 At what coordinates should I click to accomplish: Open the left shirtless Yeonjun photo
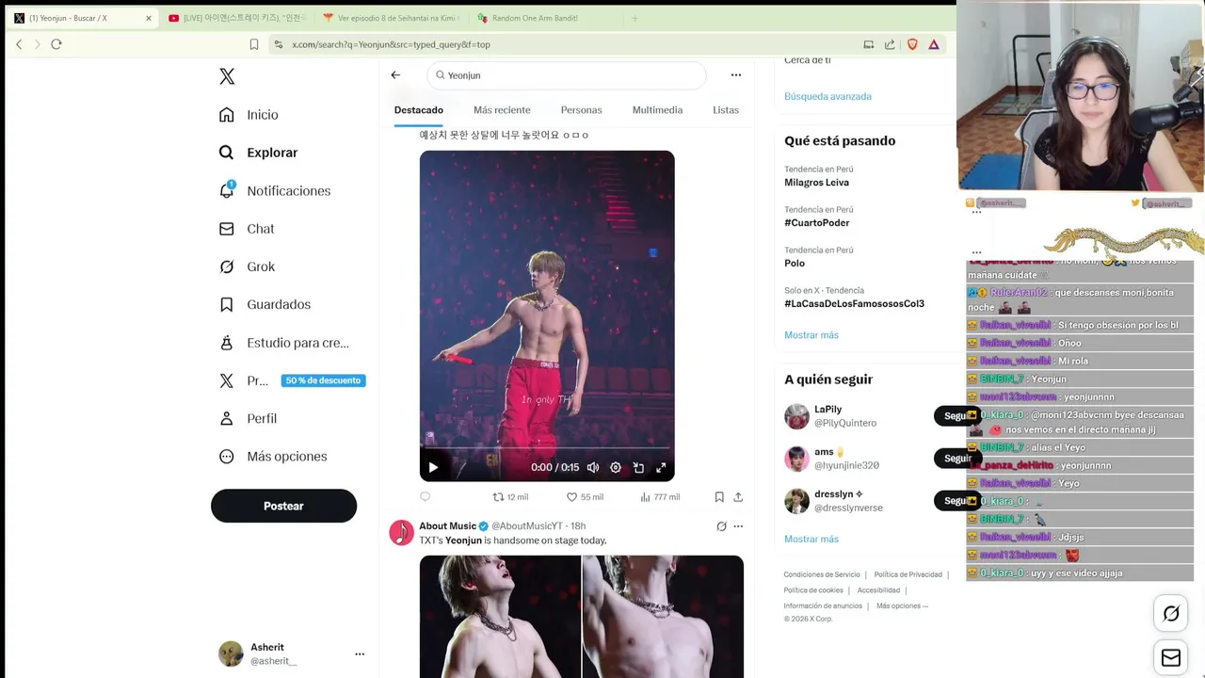click(x=500, y=616)
